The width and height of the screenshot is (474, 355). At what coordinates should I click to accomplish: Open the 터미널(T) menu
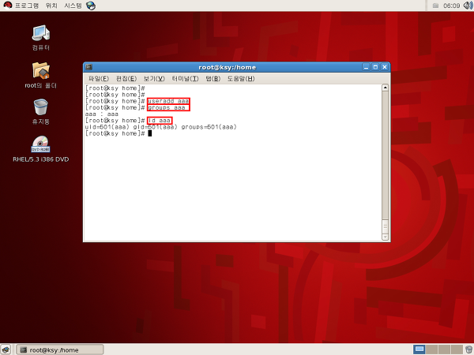click(185, 79)
